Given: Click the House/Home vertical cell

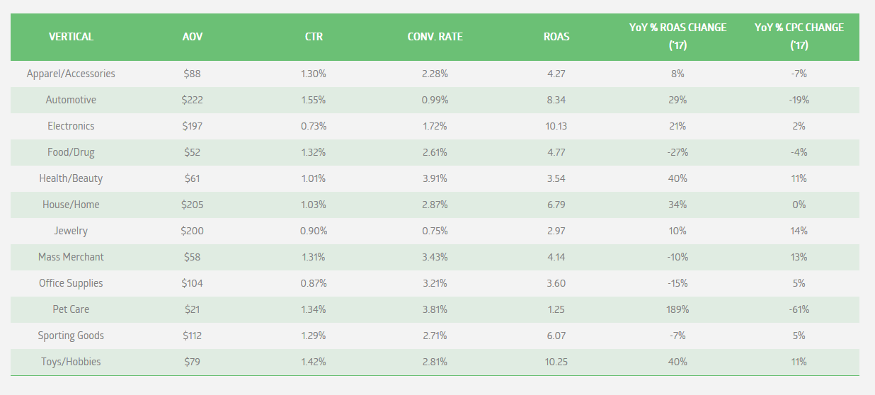Looking at the screenshot, I should coord(71,205).
